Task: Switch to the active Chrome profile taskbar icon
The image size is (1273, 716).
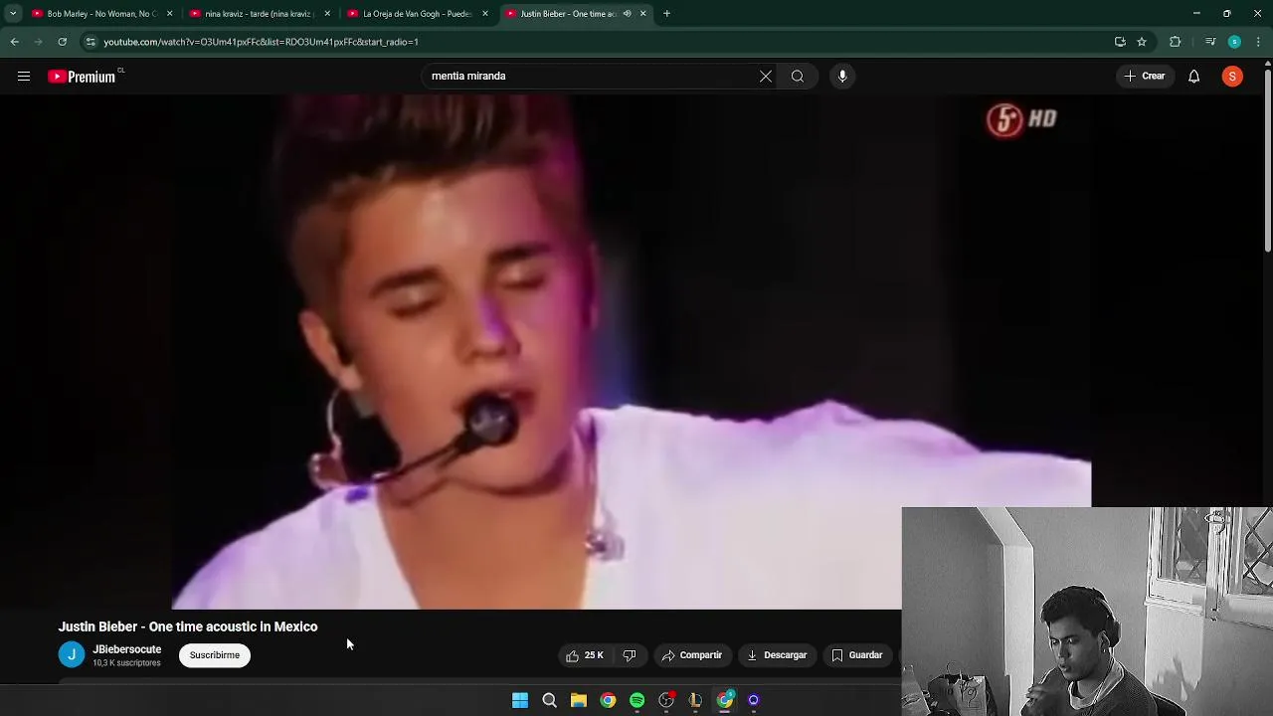Action: (x=725, y=700)
